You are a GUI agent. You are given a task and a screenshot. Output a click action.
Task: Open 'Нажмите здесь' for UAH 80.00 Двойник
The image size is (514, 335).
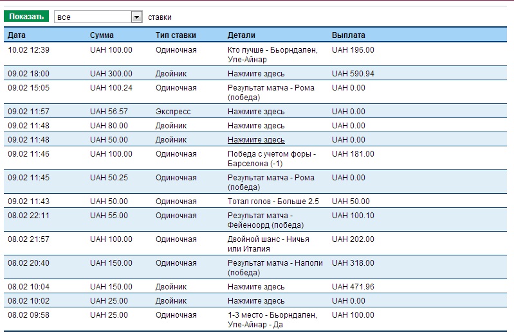pos(256,126)
